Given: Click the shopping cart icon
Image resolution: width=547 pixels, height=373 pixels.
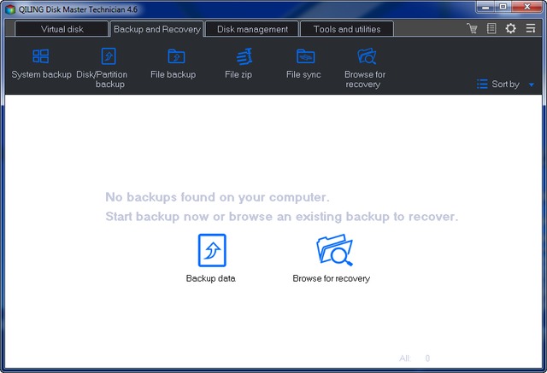Looking at the screenshot, I should pyautogui.click(x=473, y=29).
